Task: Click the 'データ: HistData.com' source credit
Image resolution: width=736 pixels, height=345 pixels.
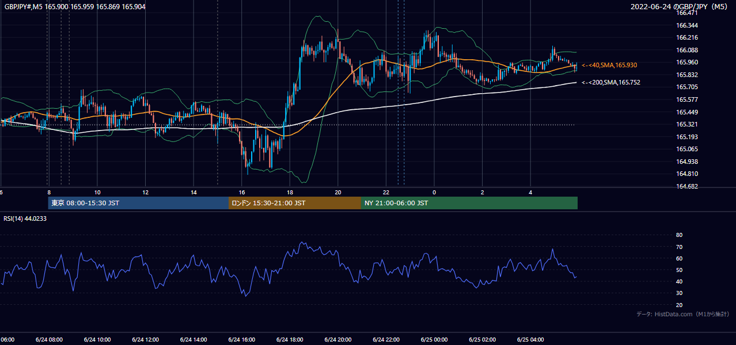Action: [683, 315]
